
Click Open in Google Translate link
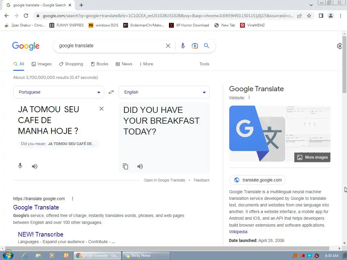(x=164, y=180)
